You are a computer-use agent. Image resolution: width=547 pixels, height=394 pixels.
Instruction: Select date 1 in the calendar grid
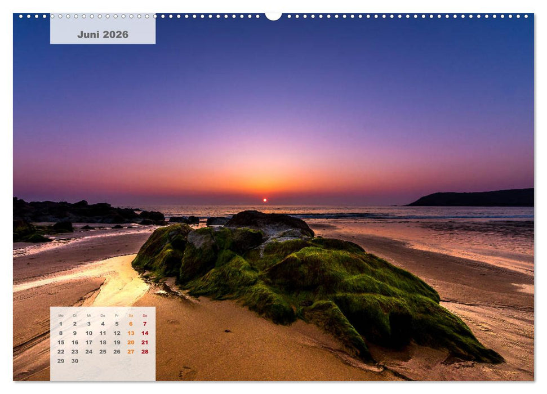point(61,324)
